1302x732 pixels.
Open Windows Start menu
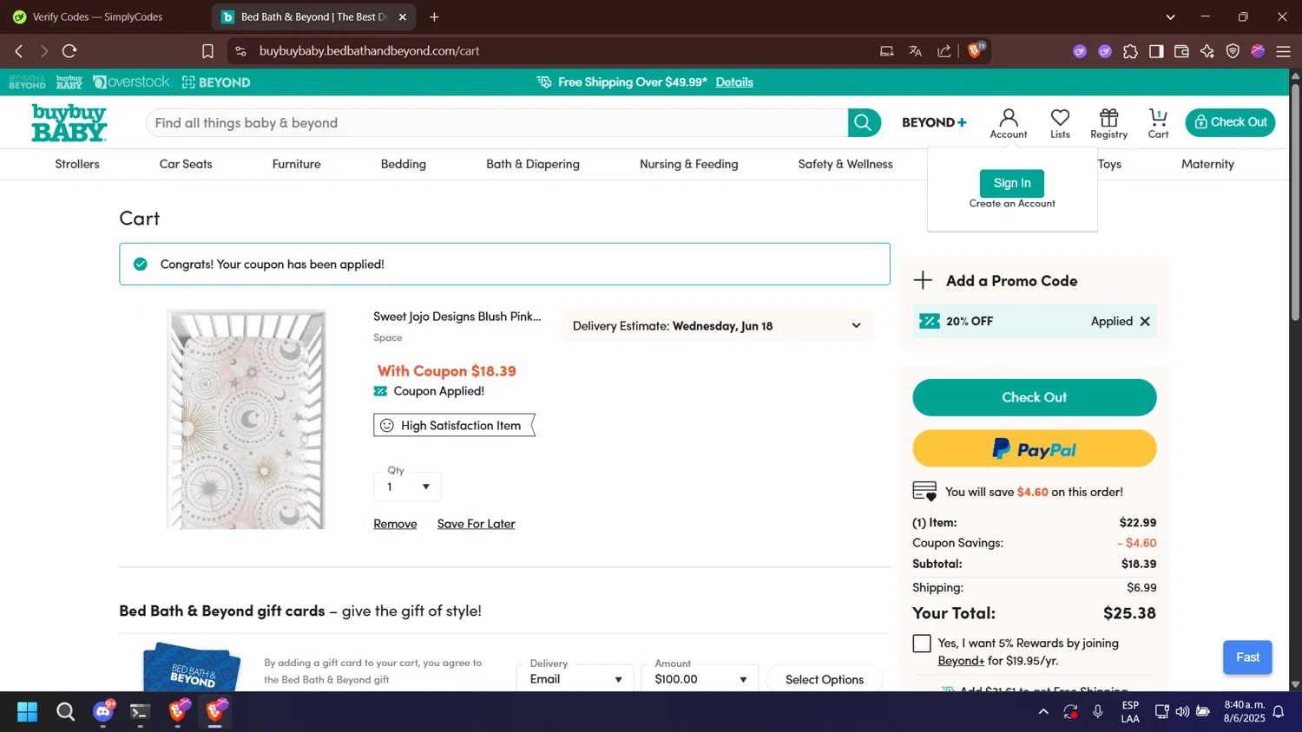[x=27, y=712]
